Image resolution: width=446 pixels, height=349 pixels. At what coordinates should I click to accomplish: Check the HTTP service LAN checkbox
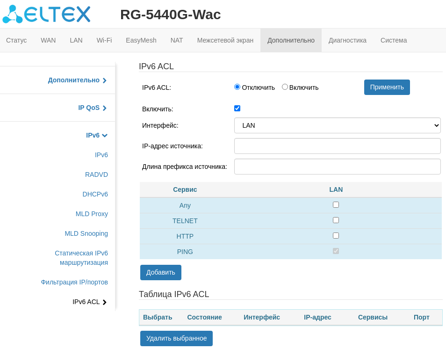coord(336,236)
